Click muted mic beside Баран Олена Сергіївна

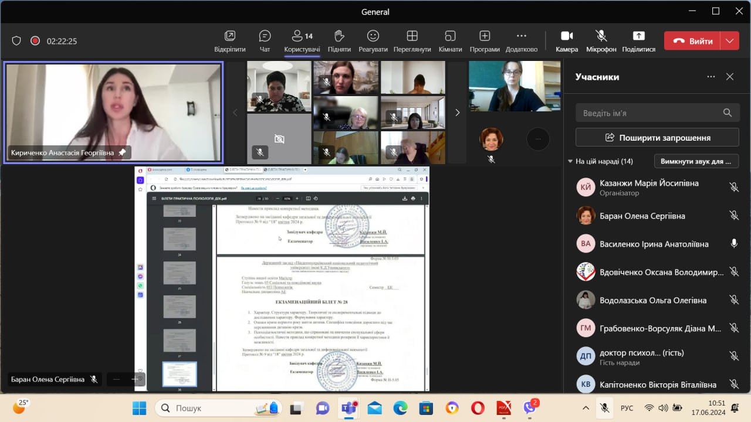click(734, 216)
